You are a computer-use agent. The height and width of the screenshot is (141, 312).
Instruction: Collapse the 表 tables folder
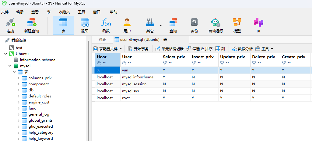tap(14, 72)
